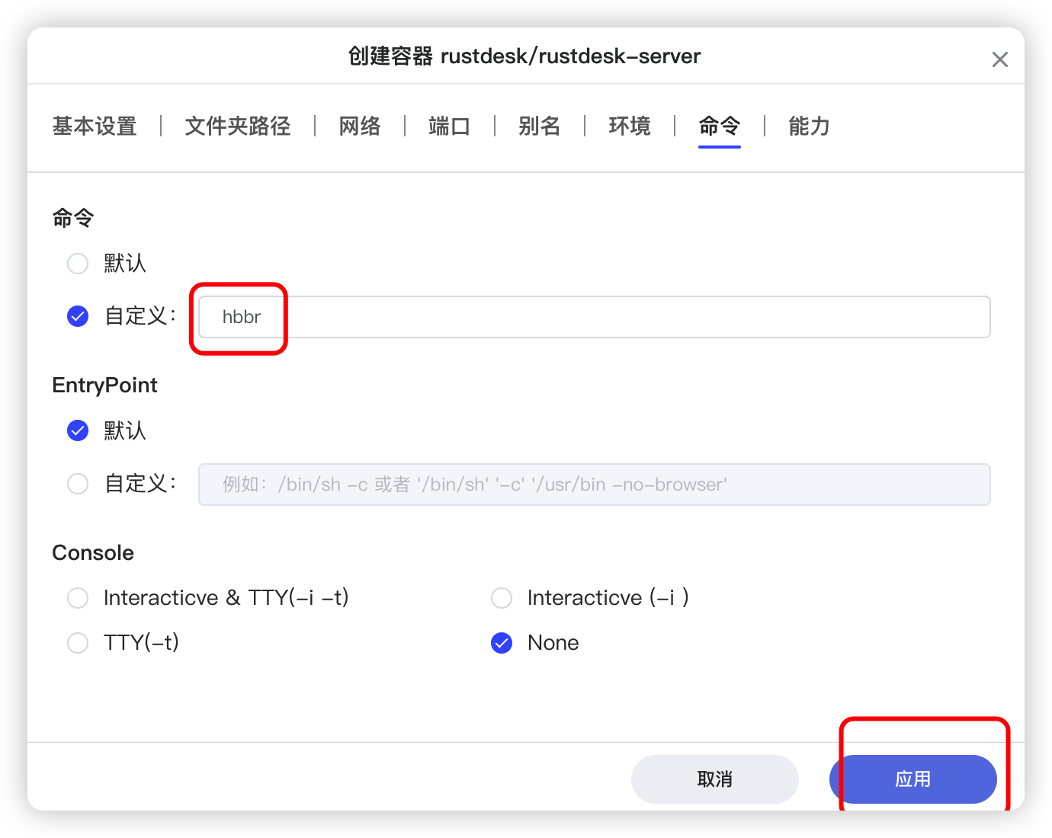This screenshot has height=838, width=1052.
Task: Switch to the 基本设置 tab
Action: pyautogui.click(x=95, y=126)
